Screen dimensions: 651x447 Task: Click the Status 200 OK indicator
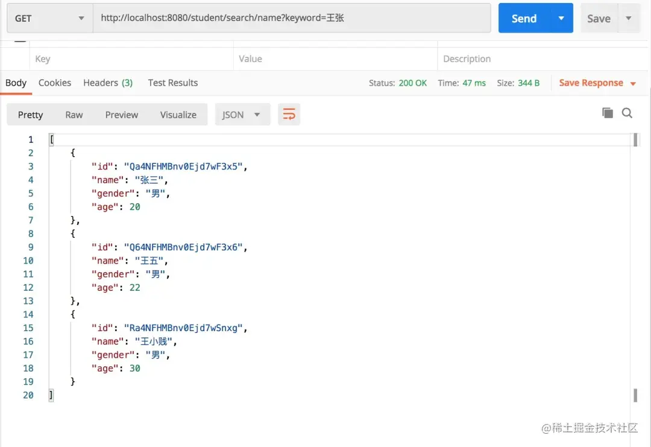pos(398,83)
